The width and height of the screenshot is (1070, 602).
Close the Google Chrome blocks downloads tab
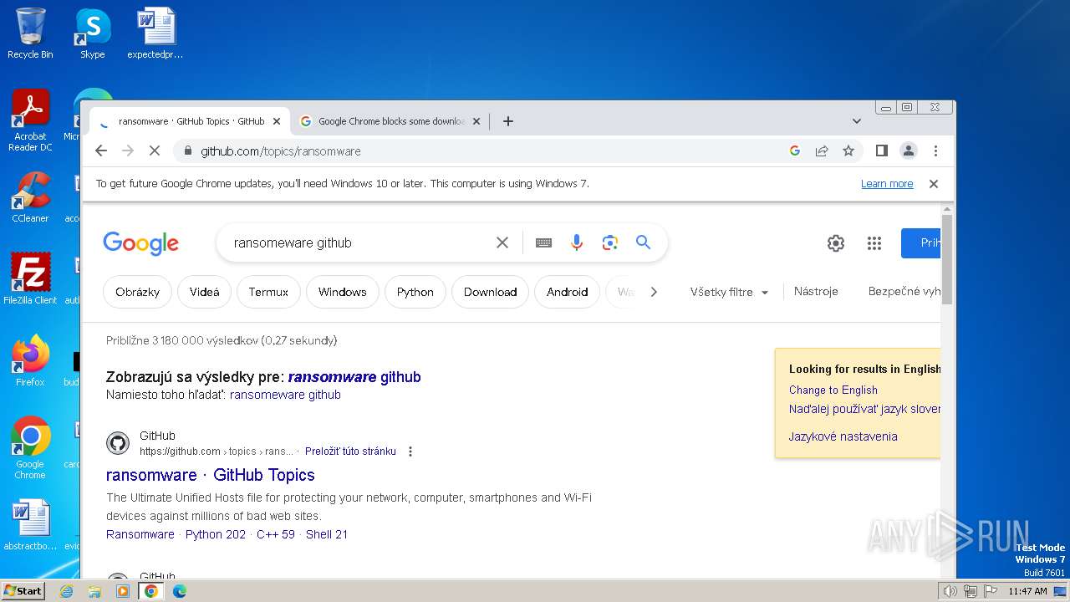coord(476,121)
